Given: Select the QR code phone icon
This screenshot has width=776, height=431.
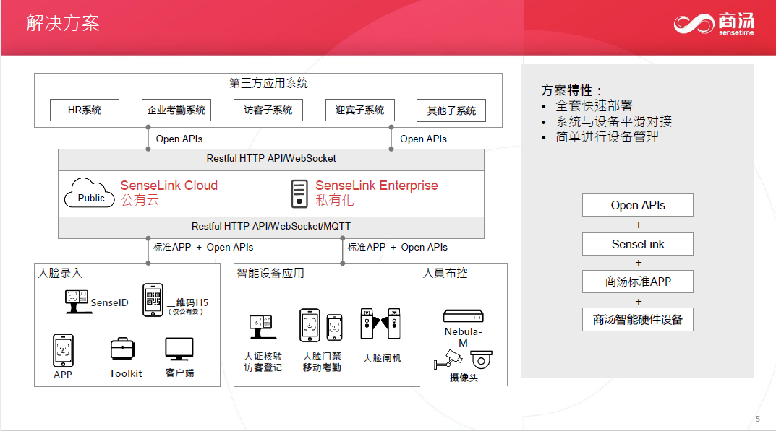Looking at the screenshot, I should (153, 300).
